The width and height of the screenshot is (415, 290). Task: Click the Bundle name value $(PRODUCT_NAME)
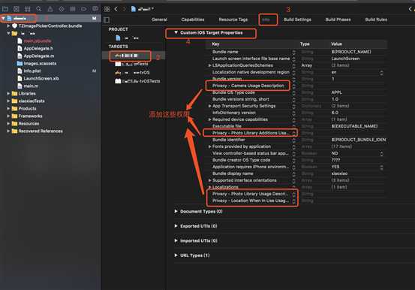pos(351,52)
